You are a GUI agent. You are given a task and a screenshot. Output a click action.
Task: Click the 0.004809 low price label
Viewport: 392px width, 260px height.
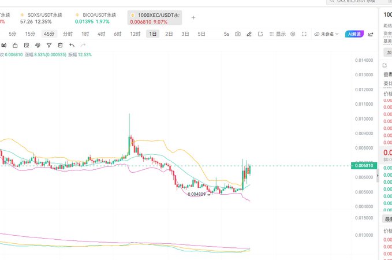(196, 195)
